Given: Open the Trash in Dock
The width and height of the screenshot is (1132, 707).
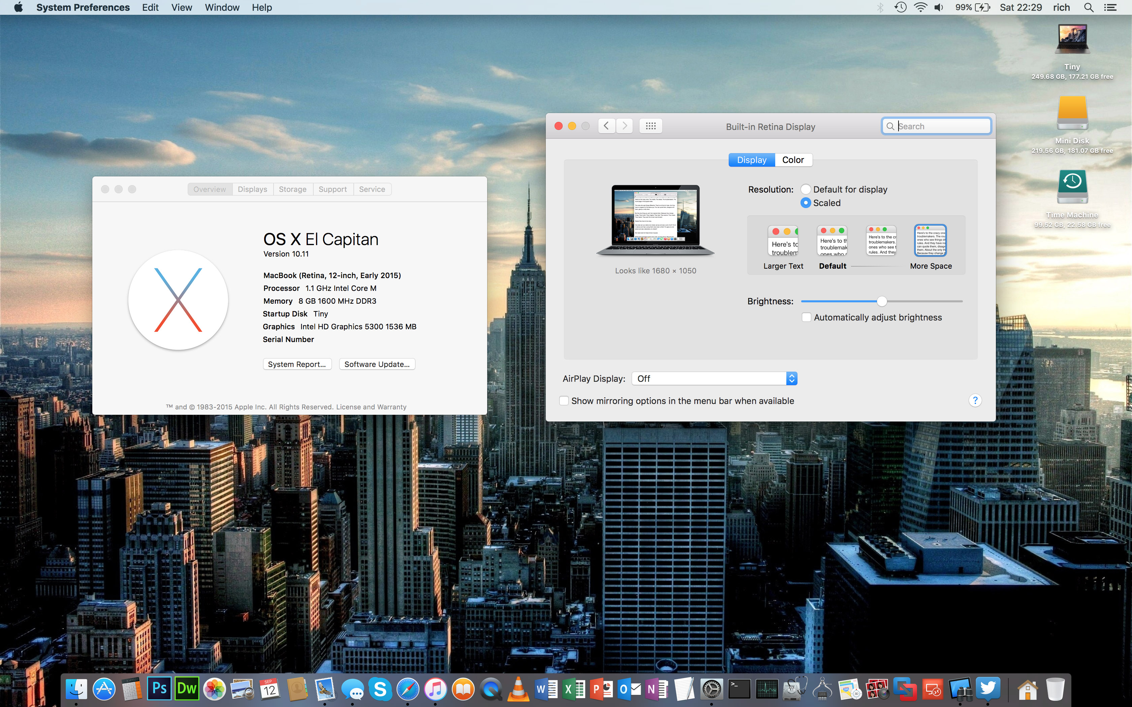Looking at the screenshot, I should pyautogui.click(x=1055, y=689).
